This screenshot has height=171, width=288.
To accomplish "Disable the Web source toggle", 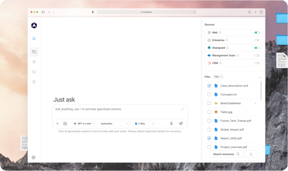I will click(257, 32).
